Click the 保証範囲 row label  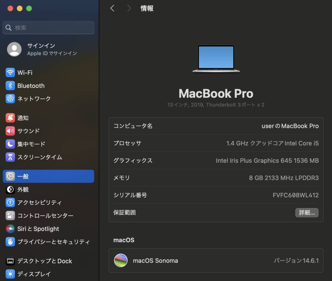124,212
